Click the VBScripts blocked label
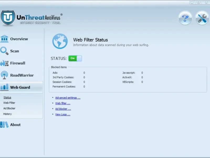The width and height of the screenshot is (210, 158). pos(128,82)
